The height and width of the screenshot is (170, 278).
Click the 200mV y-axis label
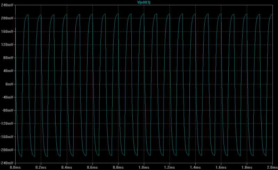click(7, 18)
